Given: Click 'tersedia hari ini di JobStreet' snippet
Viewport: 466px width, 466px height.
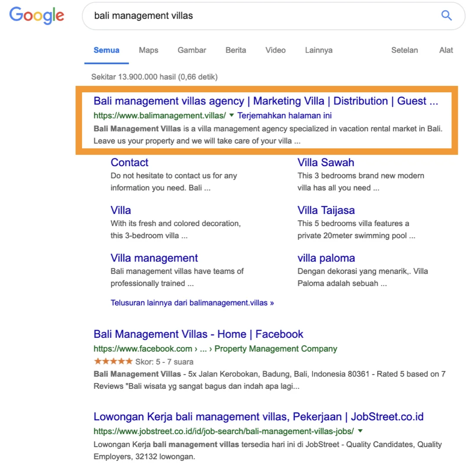Looking at the screenshot, I should 268,450.
